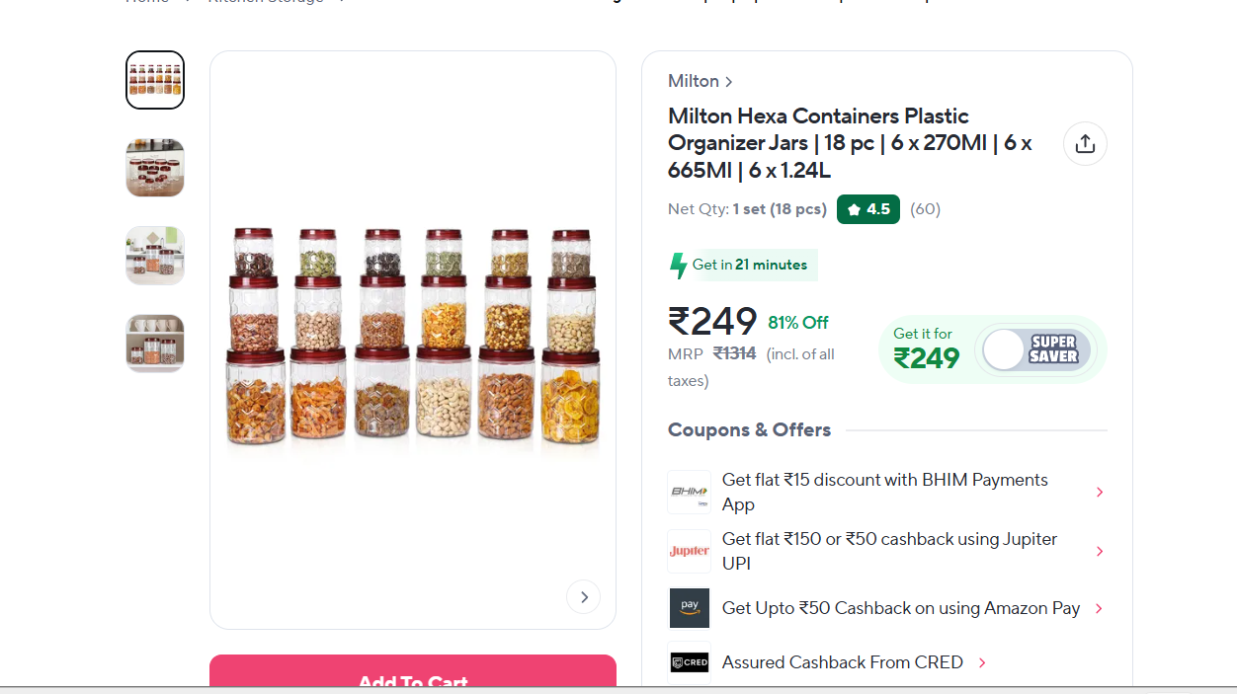Open the 60 ratings count link
Screen dimensions: 1237x694
point(925,209)
